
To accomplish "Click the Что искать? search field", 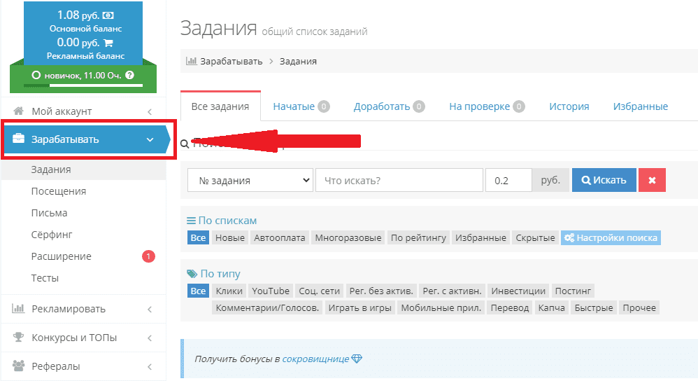I will 399,180.
